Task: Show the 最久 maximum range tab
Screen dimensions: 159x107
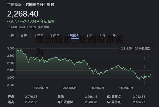Action: [116, 36]
